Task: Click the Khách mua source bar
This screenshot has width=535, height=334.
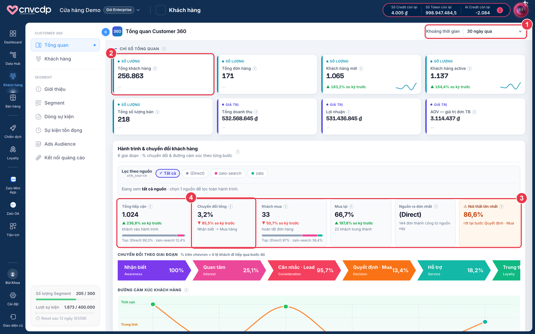Action: tap(292, 235)
